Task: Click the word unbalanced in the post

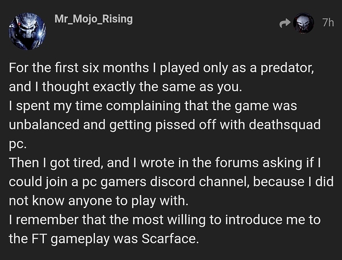Action: pos(44,125)
